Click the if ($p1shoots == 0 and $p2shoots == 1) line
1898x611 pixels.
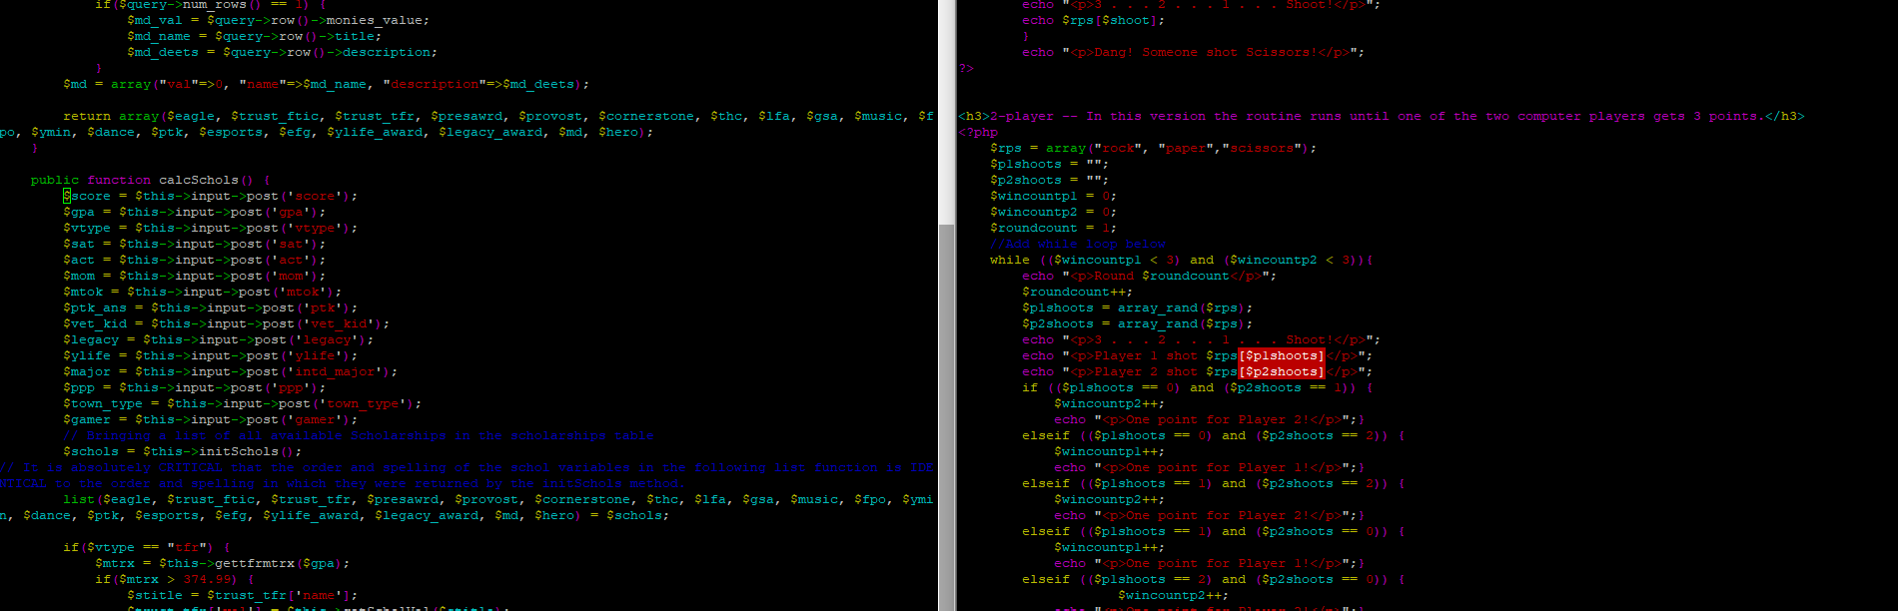[1197, 387]
